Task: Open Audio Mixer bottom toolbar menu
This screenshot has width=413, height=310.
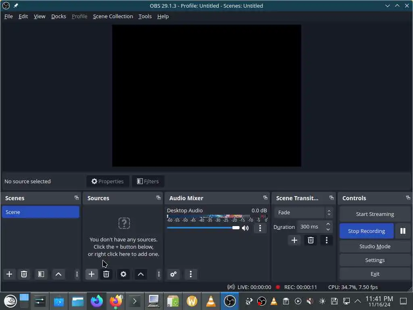Action: 191,274
